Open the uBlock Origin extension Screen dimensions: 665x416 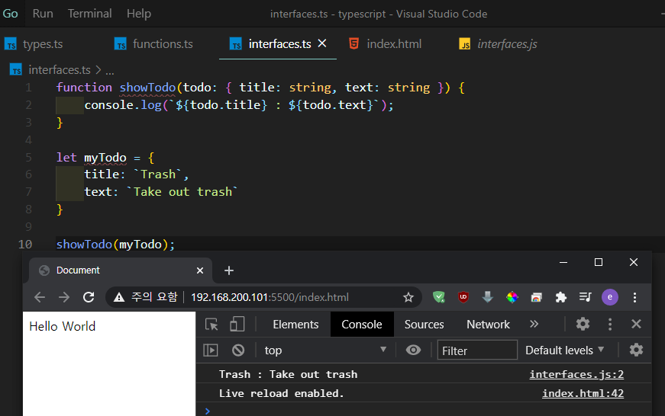(x=463, y=297)
